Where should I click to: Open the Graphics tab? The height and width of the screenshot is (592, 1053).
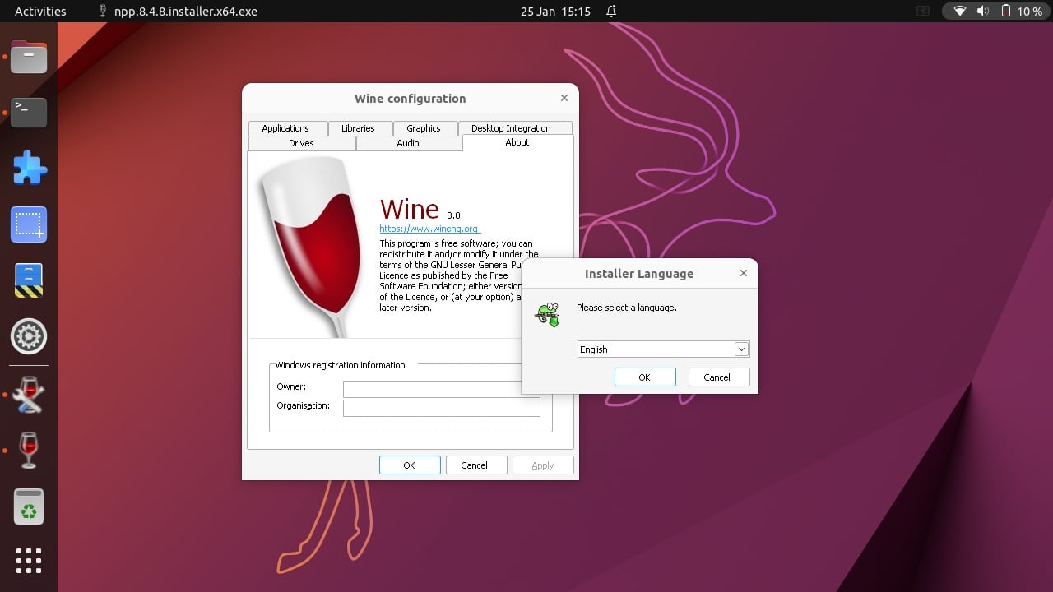tap(424, 127)
